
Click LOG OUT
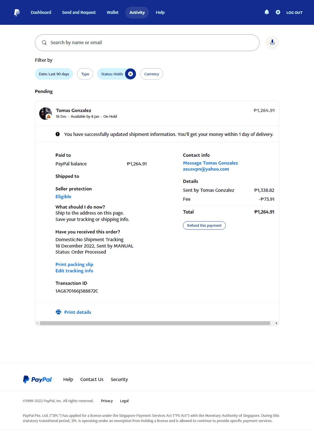(x=294, y=12)
